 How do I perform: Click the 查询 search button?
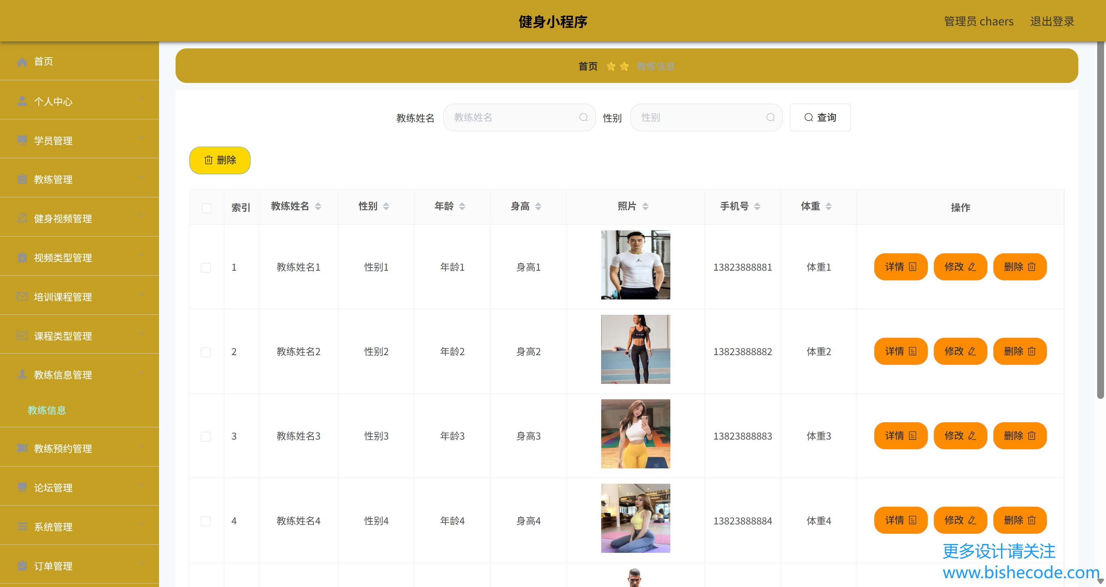coord(820,117)
